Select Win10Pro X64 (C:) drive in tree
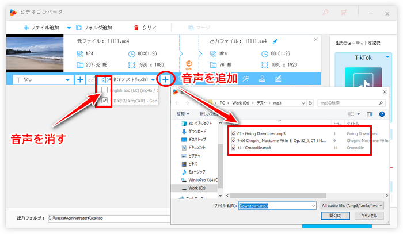This screenshot has width=403, height=234. point(199,180)
